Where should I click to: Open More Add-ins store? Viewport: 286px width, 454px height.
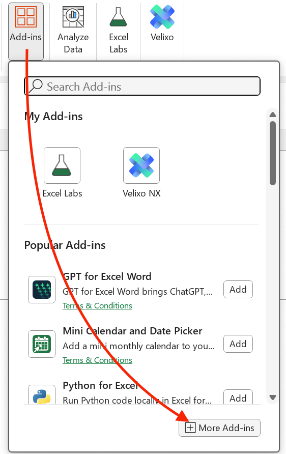[x=219, y=428]
